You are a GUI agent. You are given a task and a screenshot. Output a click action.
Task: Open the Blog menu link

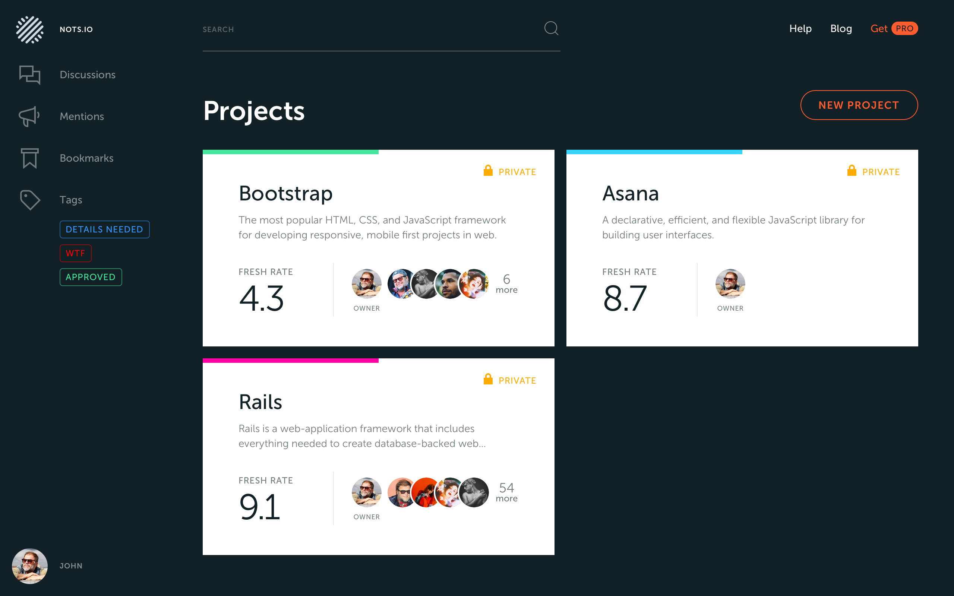coord(841,28)
